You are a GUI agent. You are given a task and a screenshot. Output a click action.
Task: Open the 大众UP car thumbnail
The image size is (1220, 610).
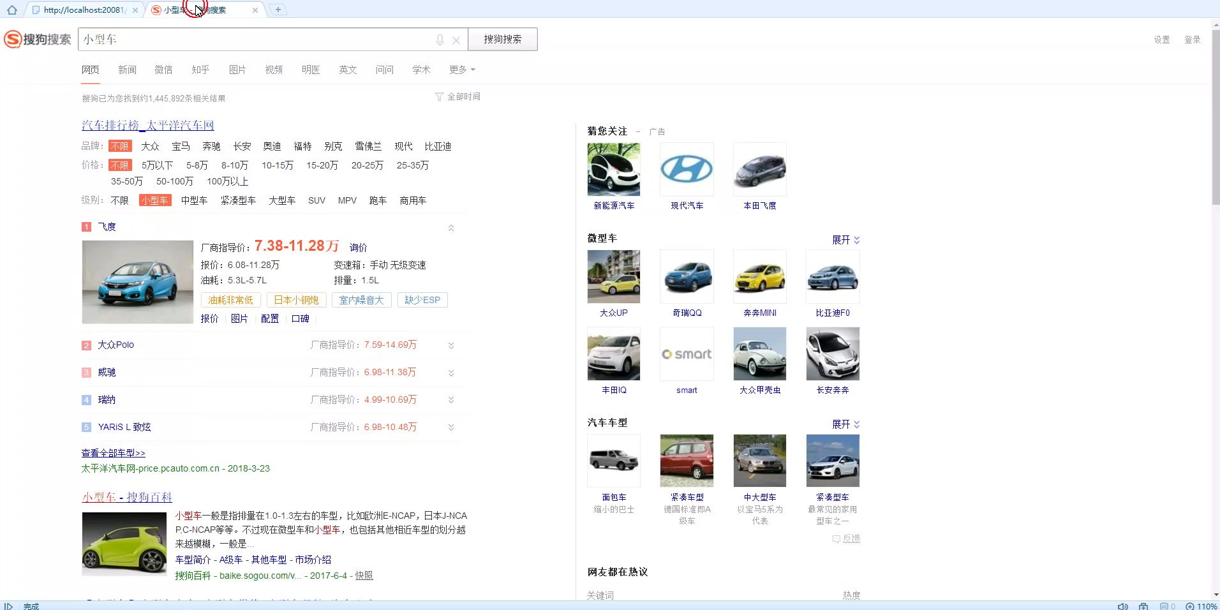click(614, 276)
